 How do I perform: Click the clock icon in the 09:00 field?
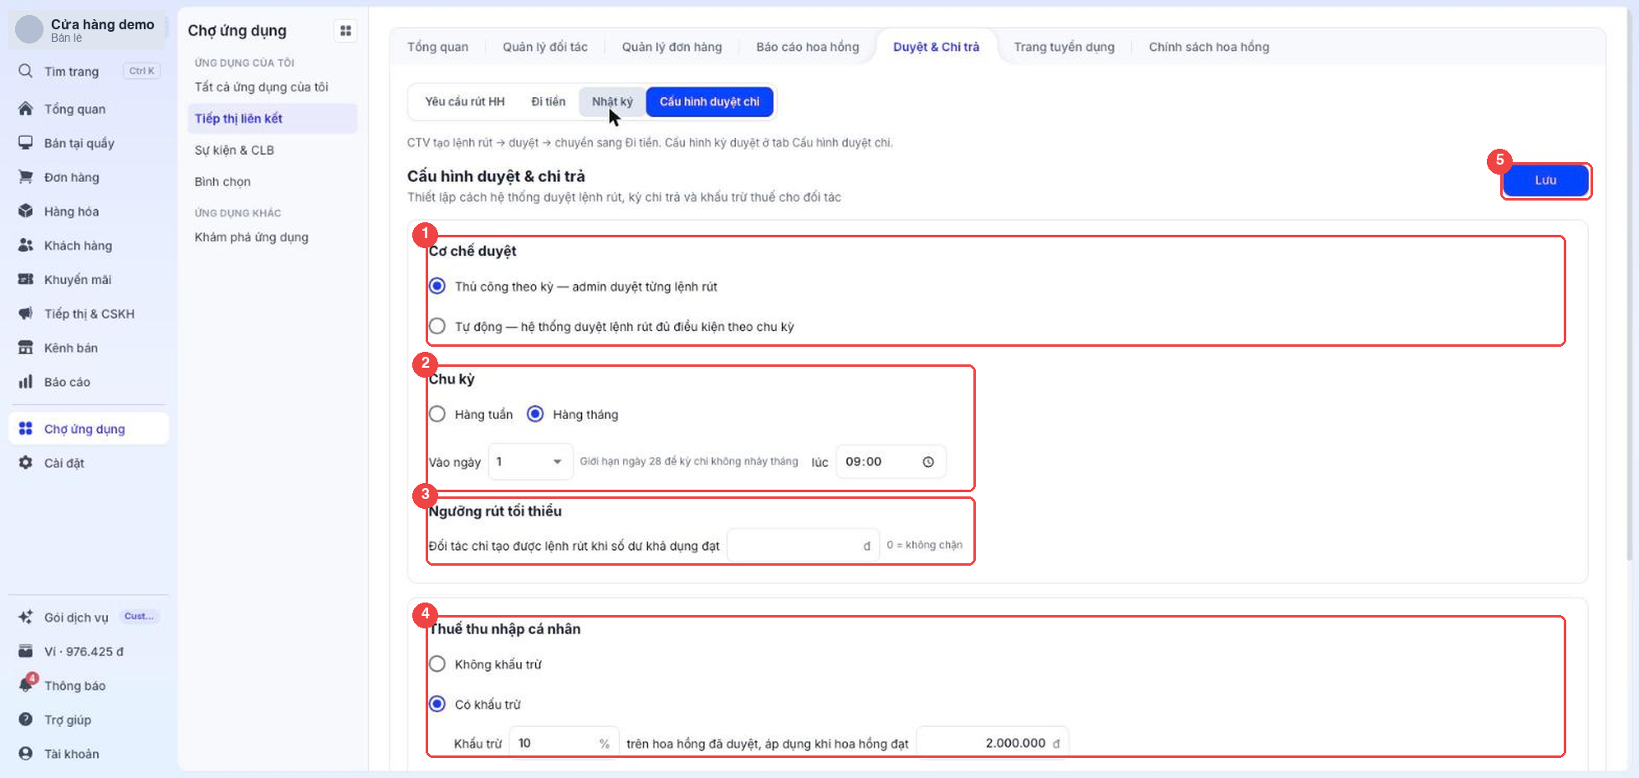[928, 462]
